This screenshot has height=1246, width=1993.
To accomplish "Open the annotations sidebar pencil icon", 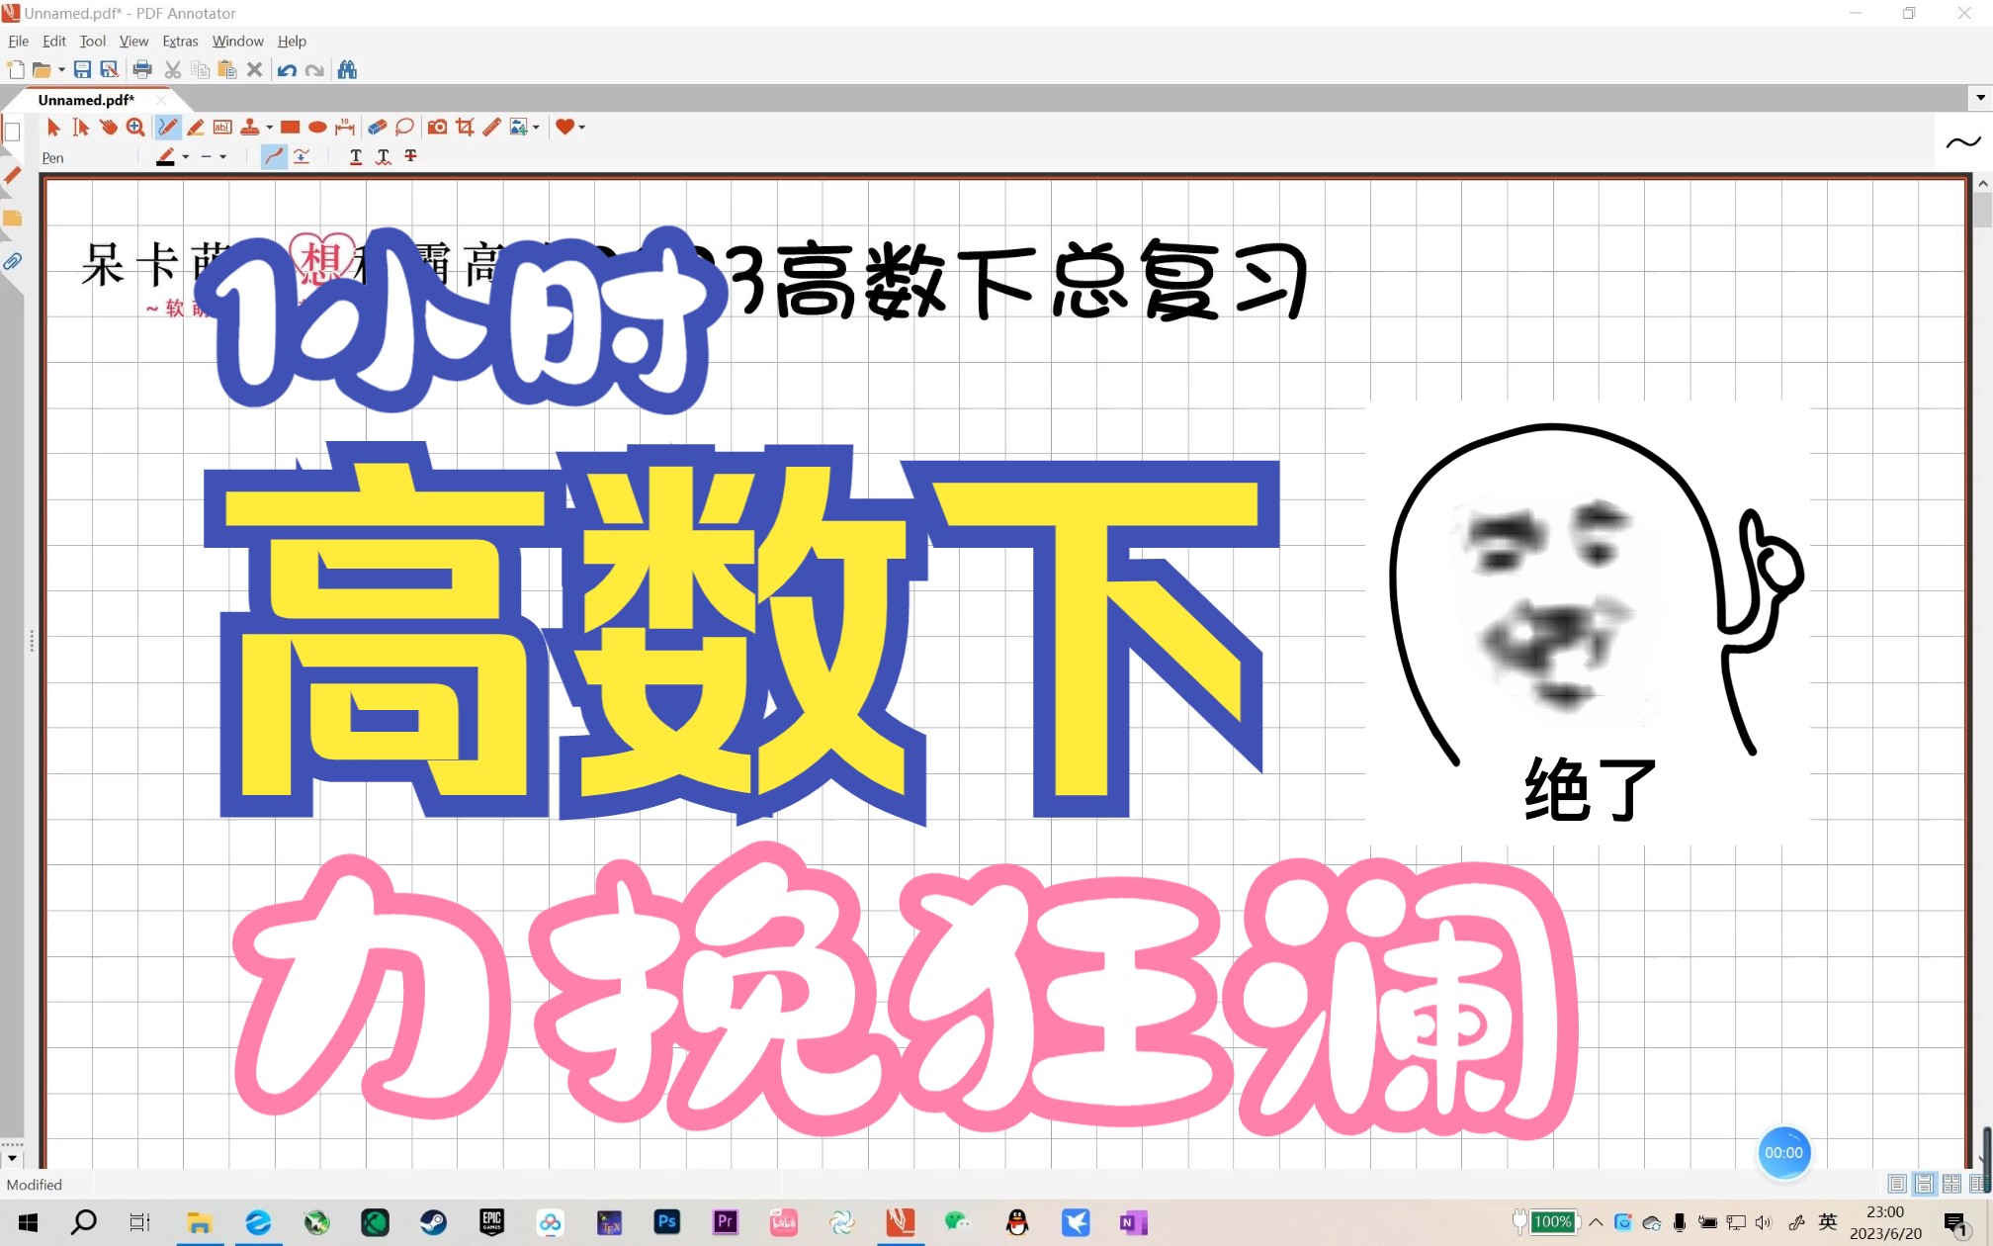I will 13,175.
